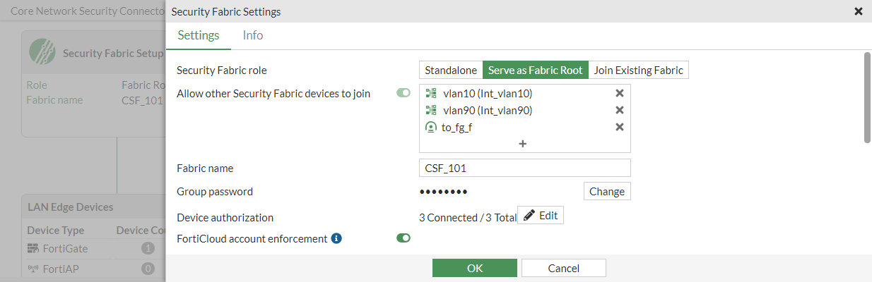Click the to_fg_f tunnel interface icon
Image resolution: width=872 pixels, height=282 pixels.
point(431,128)
